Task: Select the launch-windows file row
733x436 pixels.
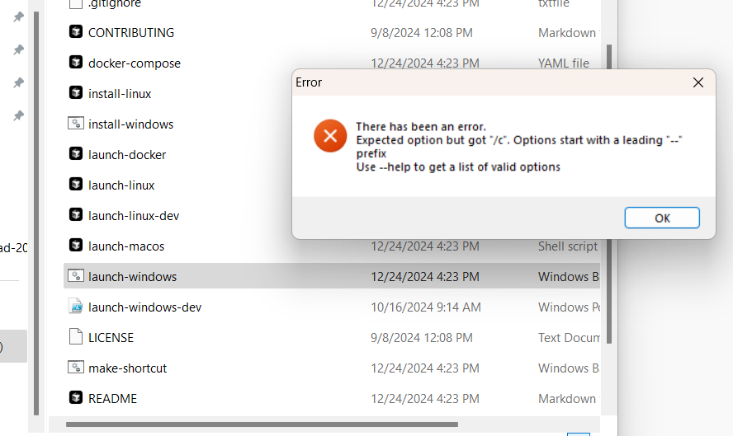Action: (248, 276)
